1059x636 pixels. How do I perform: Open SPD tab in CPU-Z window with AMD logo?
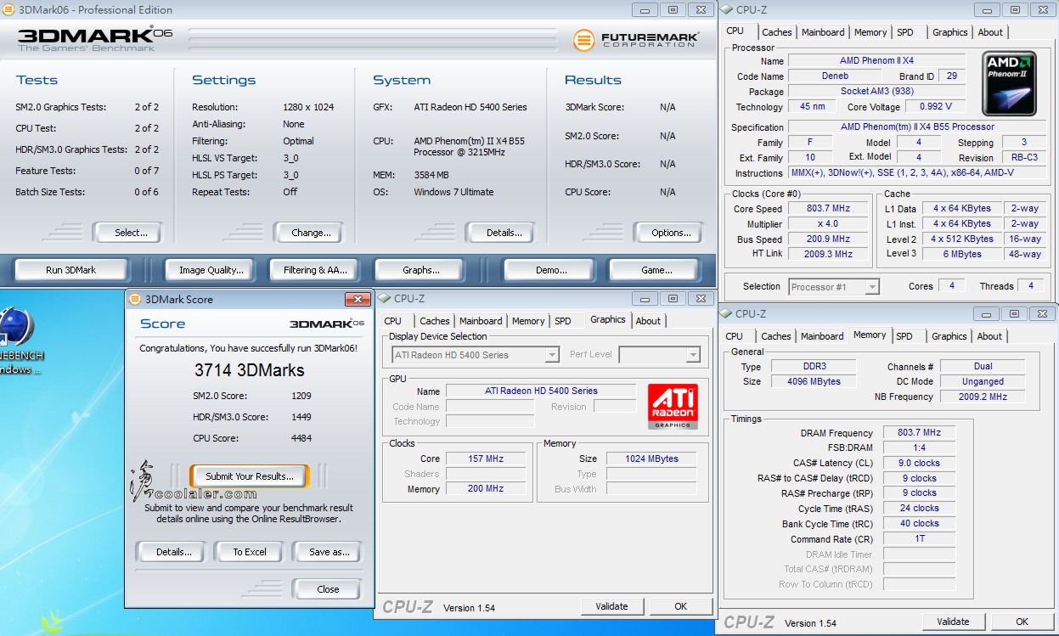905,32
